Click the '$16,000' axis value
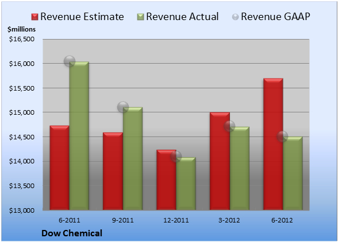The image size is (338, 242). [22, 64]
